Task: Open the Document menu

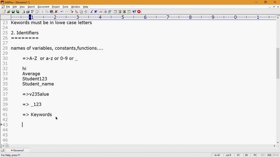Action: click(43, 7)
